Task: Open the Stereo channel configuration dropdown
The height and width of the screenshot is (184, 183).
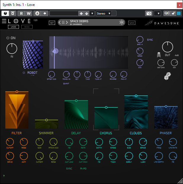Action: (103, 13)
